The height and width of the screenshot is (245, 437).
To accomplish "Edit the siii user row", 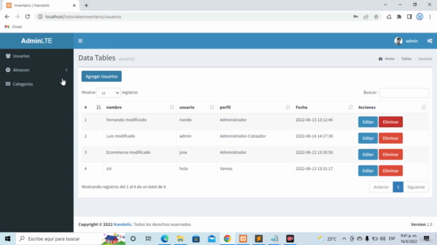I will point(368,171).
